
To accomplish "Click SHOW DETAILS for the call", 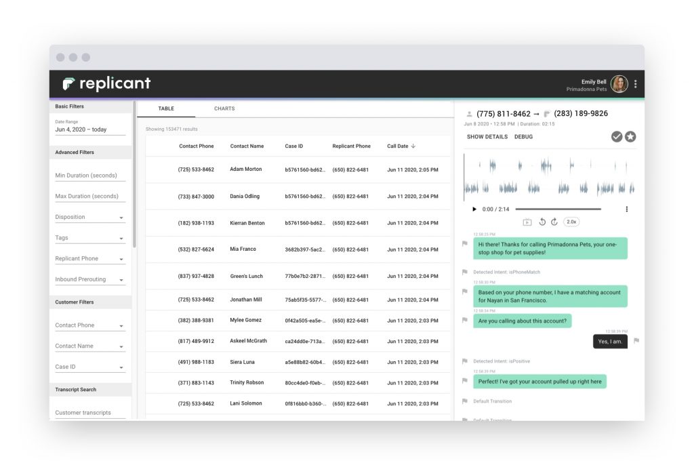I will coord(487,137).
